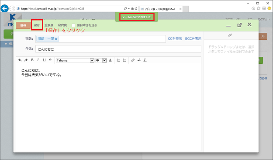Image resolution: width=273 pixels, height=160 pixels.
Task: Click the orange 送信 send button
Action: [23, 25]
